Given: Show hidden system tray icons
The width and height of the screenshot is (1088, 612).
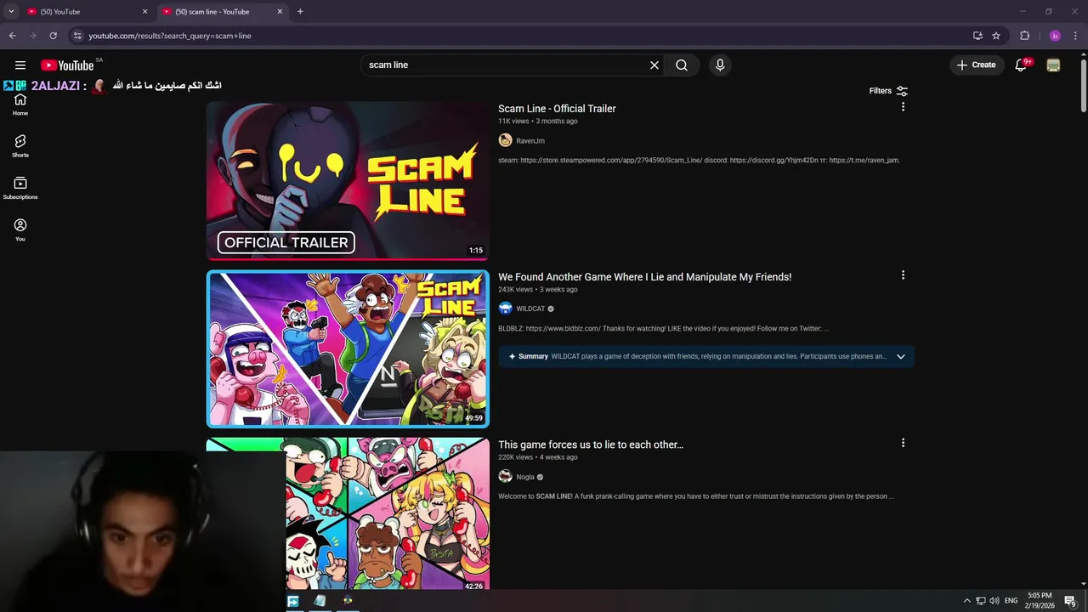Looking at the screenshot, I should tap(966, 601).
